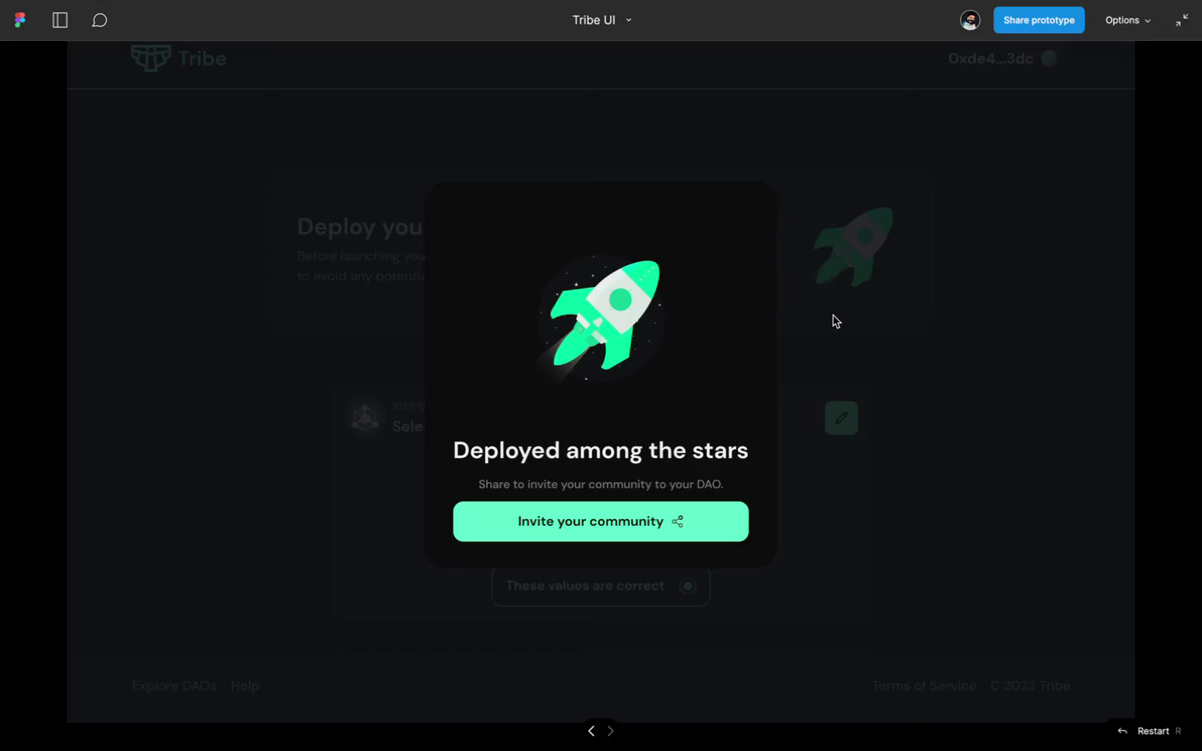
Task: Select the These values are correct radio
Action: point(688,585)
